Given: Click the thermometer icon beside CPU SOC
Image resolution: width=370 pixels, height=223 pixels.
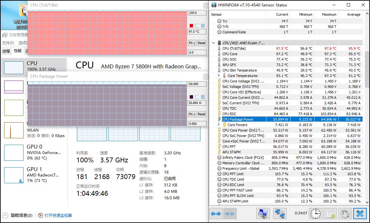Looking at the screenshot, I should pyautogui.click(x=219, y=59).
